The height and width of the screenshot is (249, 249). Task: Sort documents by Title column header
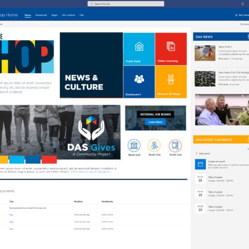pos(11,202)
